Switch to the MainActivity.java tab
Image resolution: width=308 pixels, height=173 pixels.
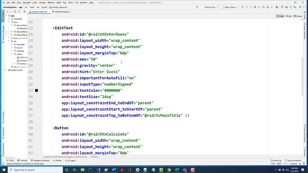[61, 12]
